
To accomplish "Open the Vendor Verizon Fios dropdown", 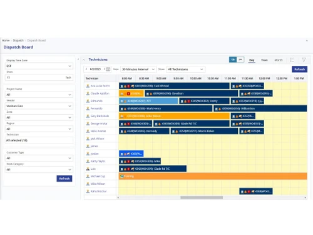I will coord(39,106).
